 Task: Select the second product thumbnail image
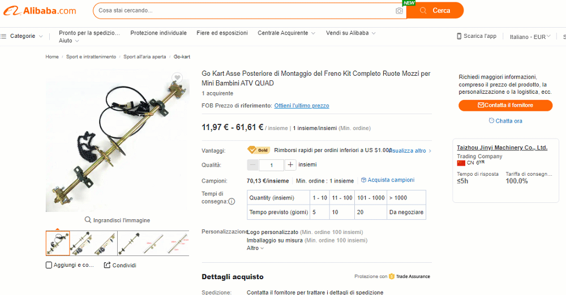pos(82,243)
